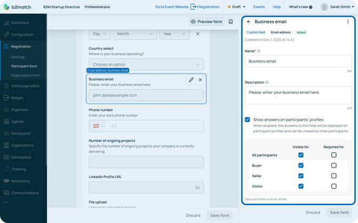This screenshot has width=358, height=223.
Task: Click the Name input field
Action: (x=298, y=61)
